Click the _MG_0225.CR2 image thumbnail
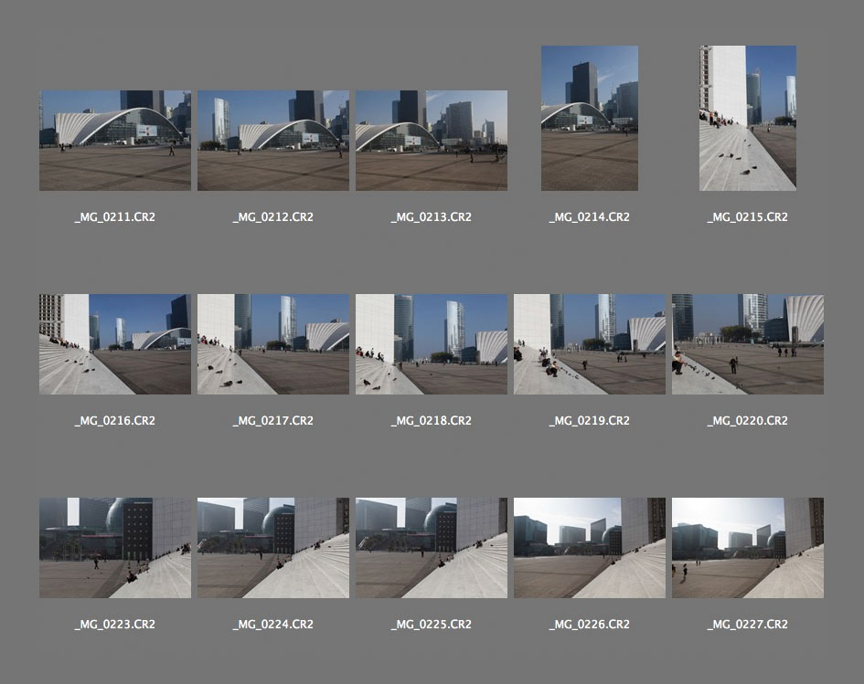 (432, 548)
